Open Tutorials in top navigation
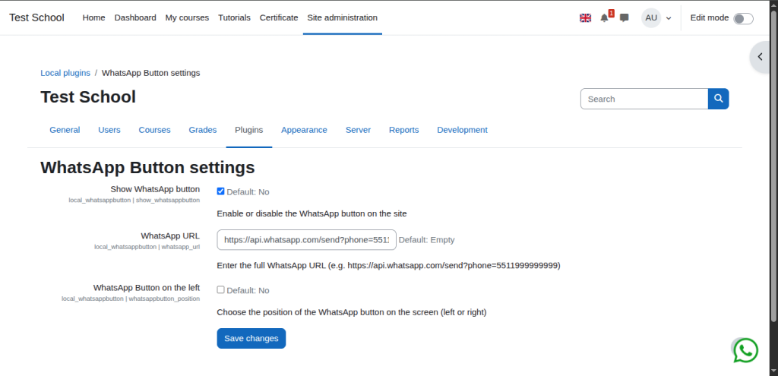This screenshot has height=376, width=778. [234, 18]
